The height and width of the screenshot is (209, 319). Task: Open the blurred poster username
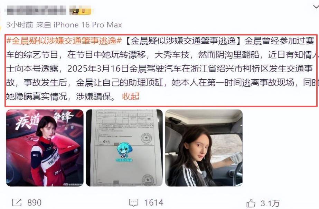pyautogui.click(x=37, y=10)
